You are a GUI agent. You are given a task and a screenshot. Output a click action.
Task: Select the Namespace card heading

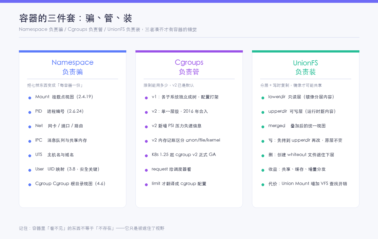pyautogui.click(x=72, y=62)
